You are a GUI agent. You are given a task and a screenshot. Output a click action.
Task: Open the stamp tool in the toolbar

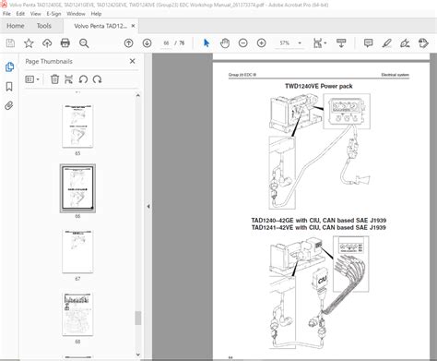[423, 43]
